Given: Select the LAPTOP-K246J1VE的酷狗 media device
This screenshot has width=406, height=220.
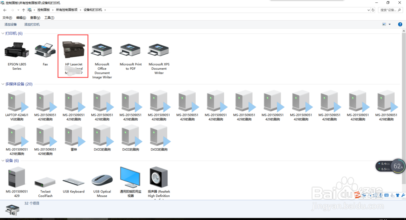Looking at the screenshot, I should [17, 105].
